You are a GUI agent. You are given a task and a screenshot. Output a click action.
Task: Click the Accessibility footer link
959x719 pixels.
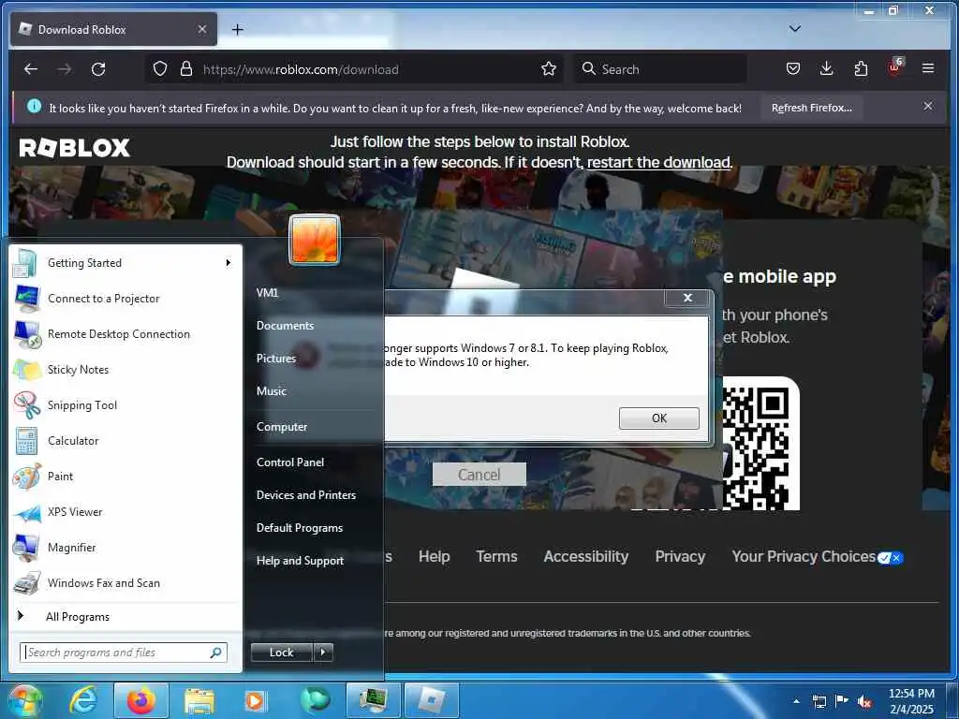586,556
